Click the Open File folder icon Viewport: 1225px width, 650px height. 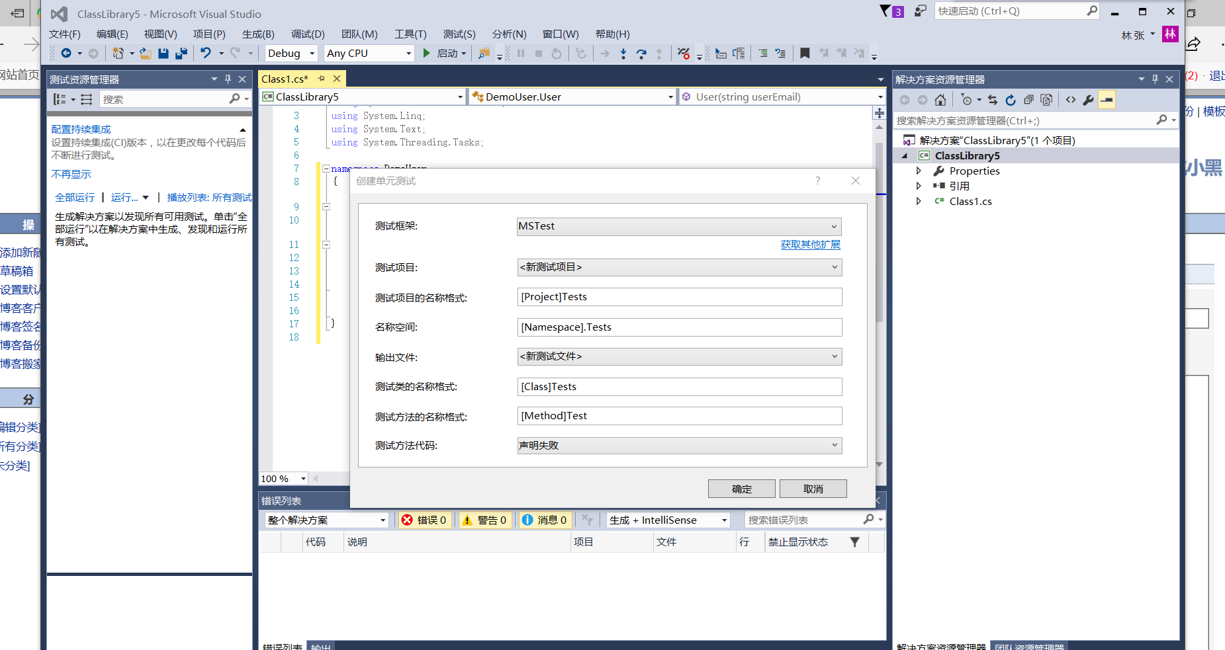[146, 54]
